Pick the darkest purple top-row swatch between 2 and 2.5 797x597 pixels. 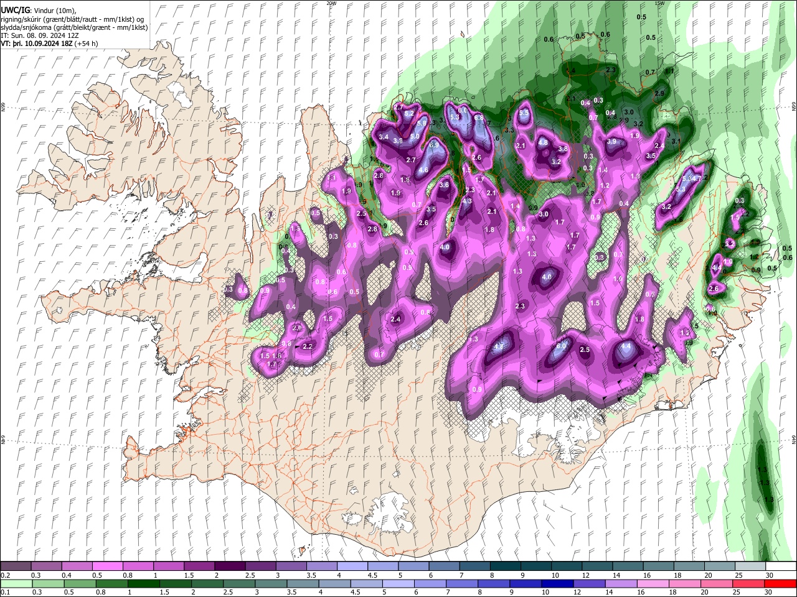click(229, 567)
